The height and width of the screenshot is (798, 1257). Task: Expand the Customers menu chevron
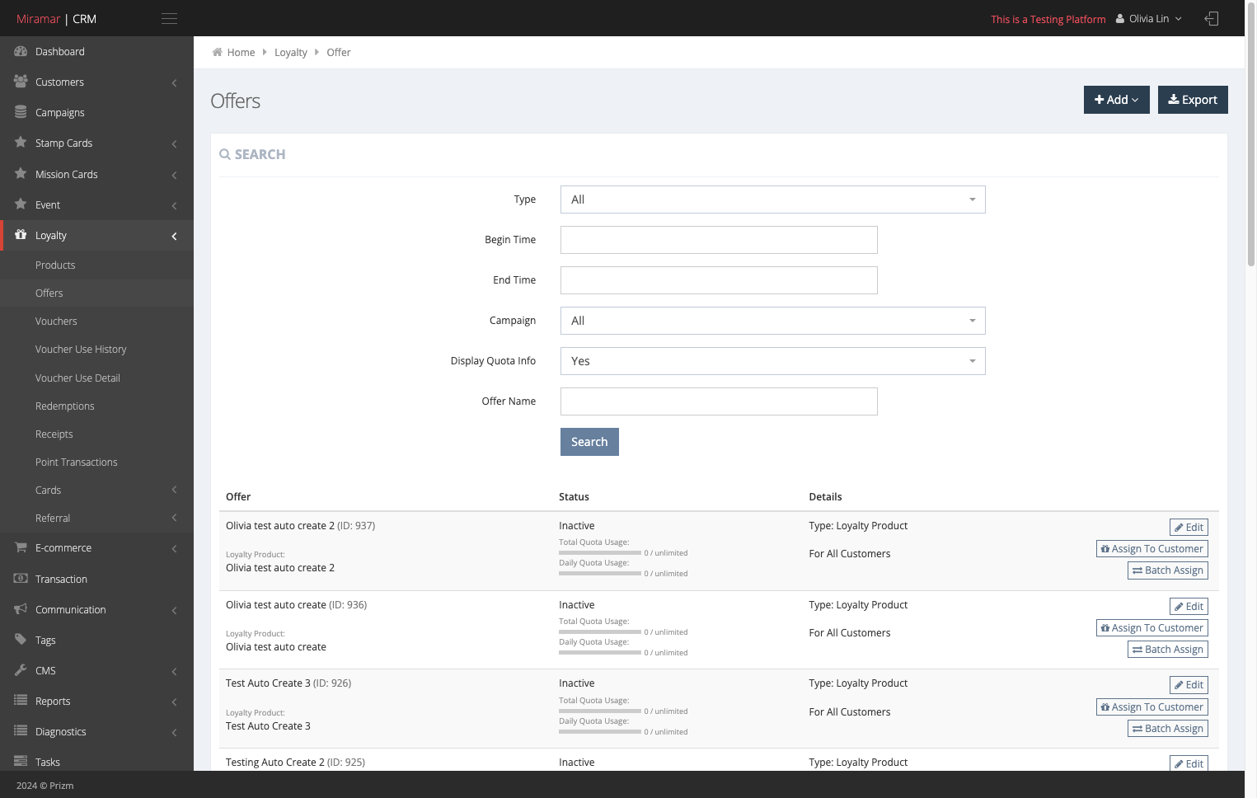(x=174, y=82)
